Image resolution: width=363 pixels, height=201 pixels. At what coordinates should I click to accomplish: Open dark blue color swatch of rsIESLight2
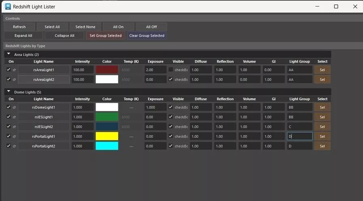coord(107,127)
